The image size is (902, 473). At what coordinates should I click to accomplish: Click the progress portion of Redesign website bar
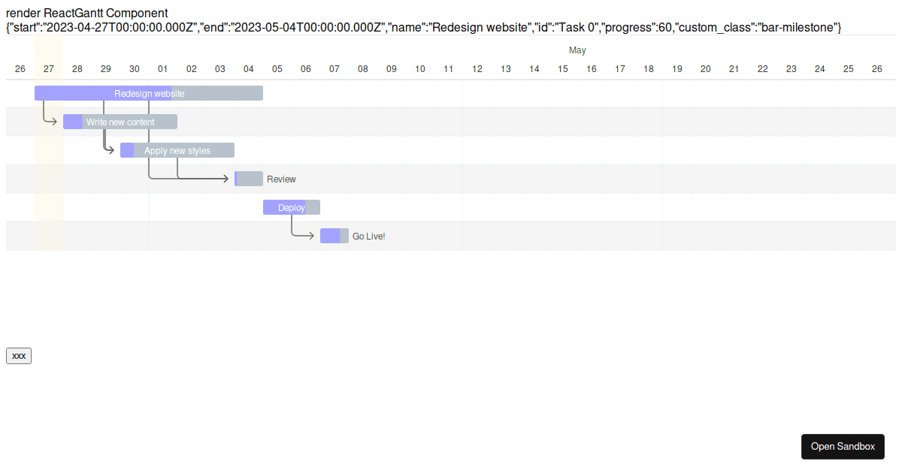103,93
